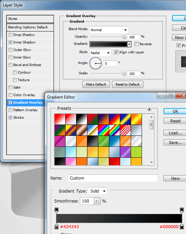The width and height of the screenshot is (186, 234).
Task: Click the Load... button
Action: tap(175, 133)
